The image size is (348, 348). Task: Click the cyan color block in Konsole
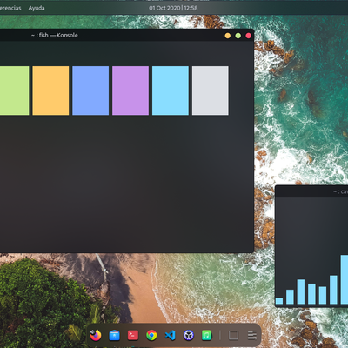(x=171, y=90)
